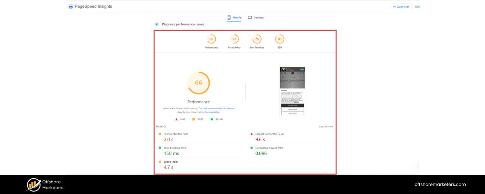Click the PageSpeed Insights logo icon
This screenshot has height=194, width=485.
[x=71, y=6]
